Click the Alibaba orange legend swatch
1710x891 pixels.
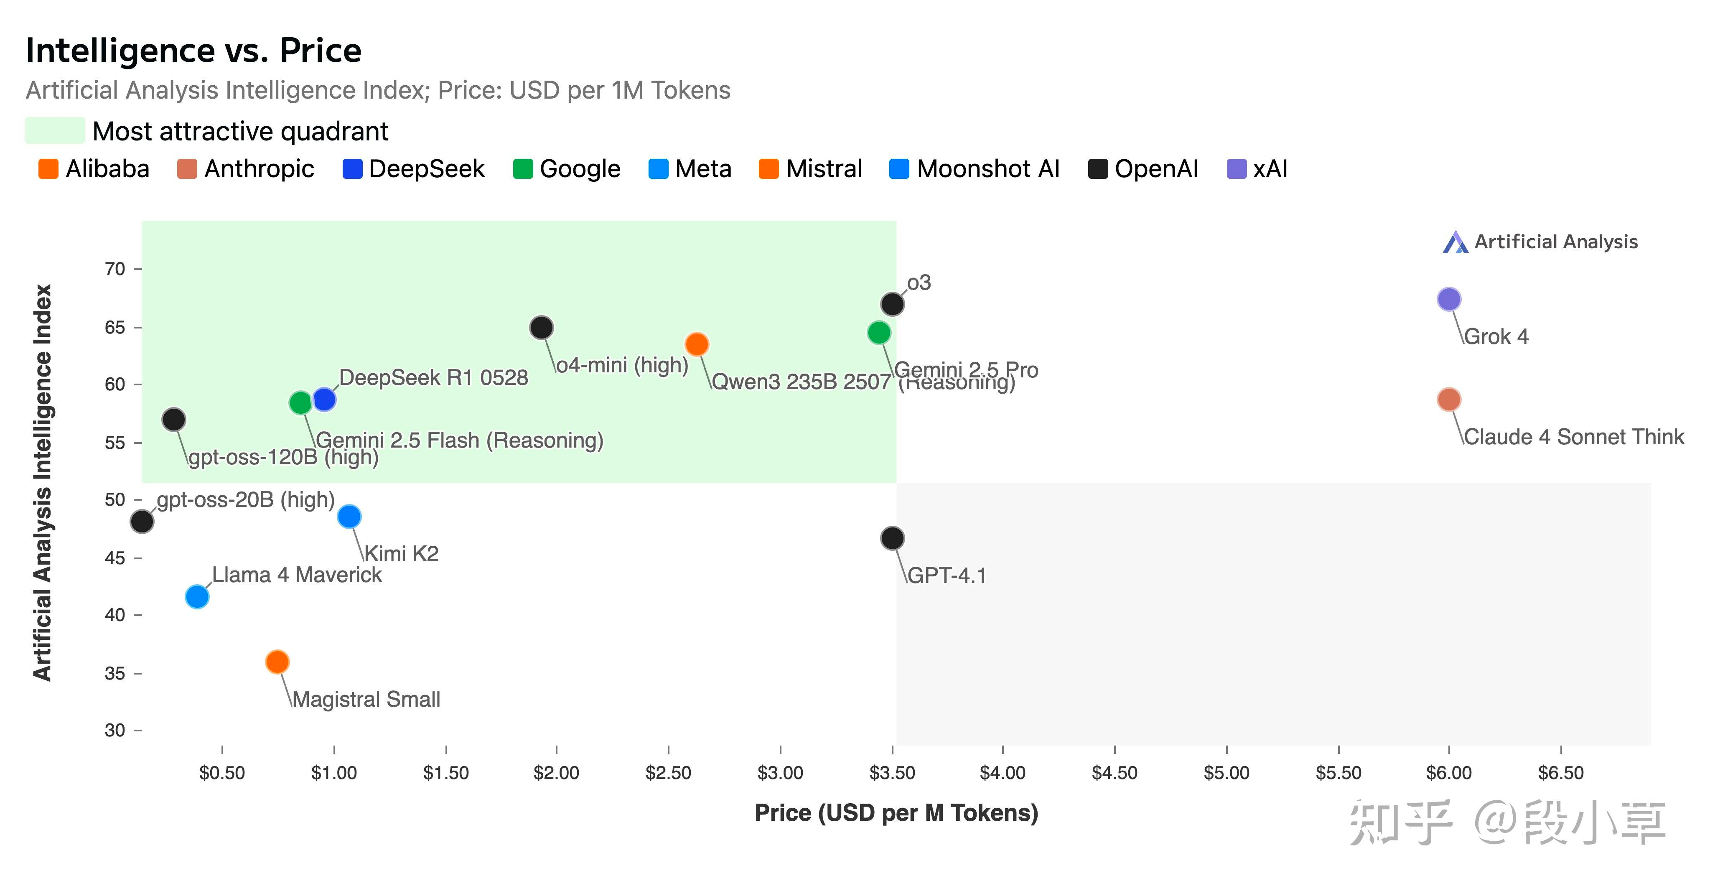click(48, 169)
